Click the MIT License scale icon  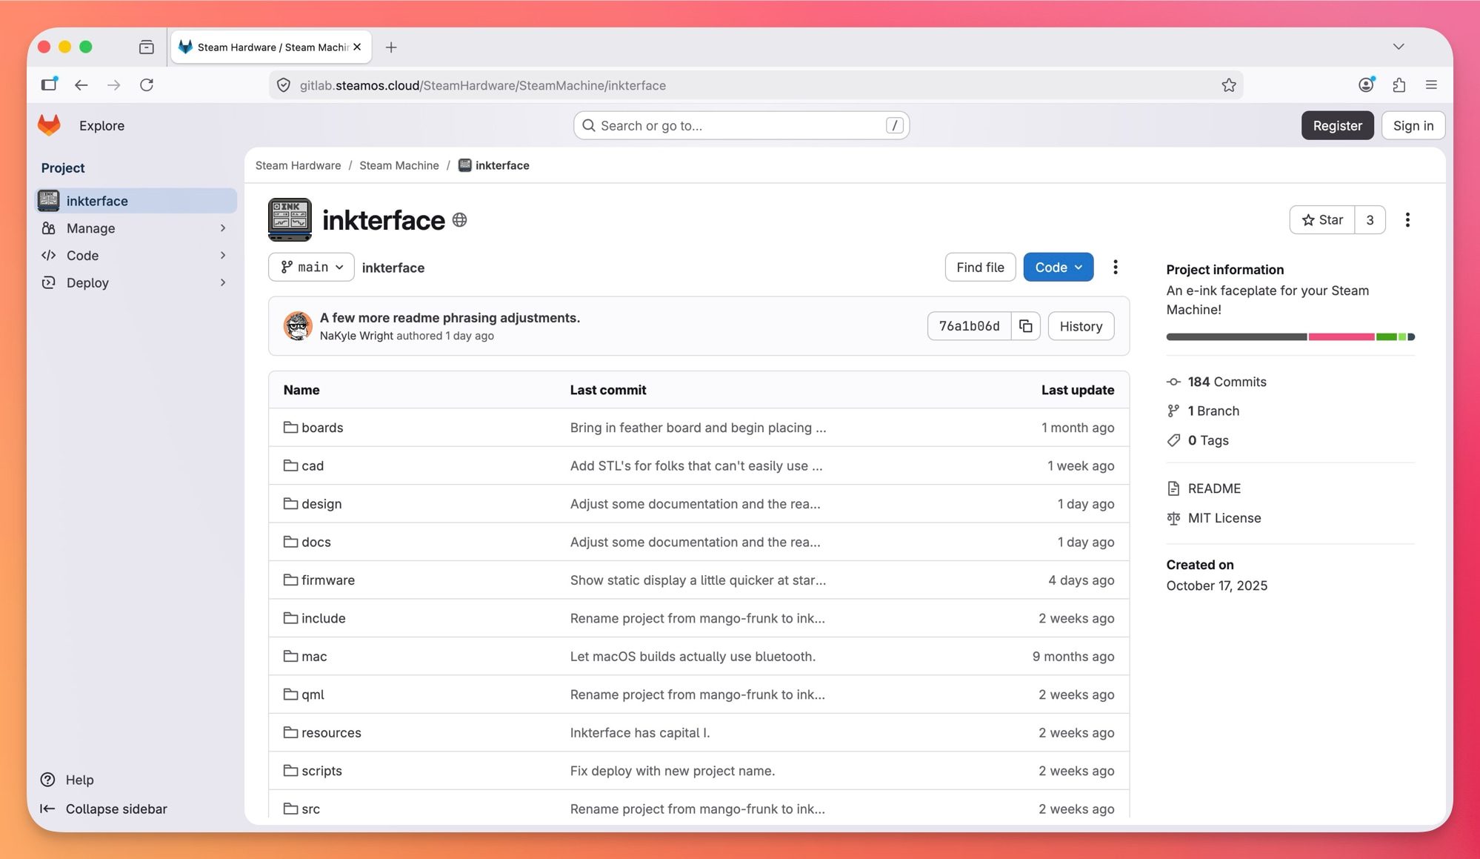(x=1173, y=518)
